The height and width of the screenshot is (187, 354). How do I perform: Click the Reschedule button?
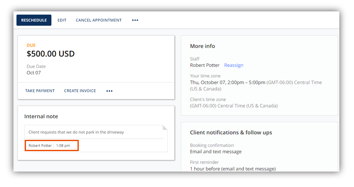click(34, 20)
